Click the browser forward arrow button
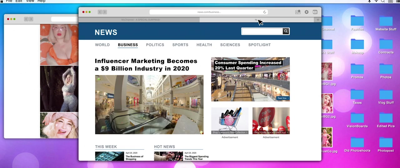400x168 pixels. [x=105, y=12]
